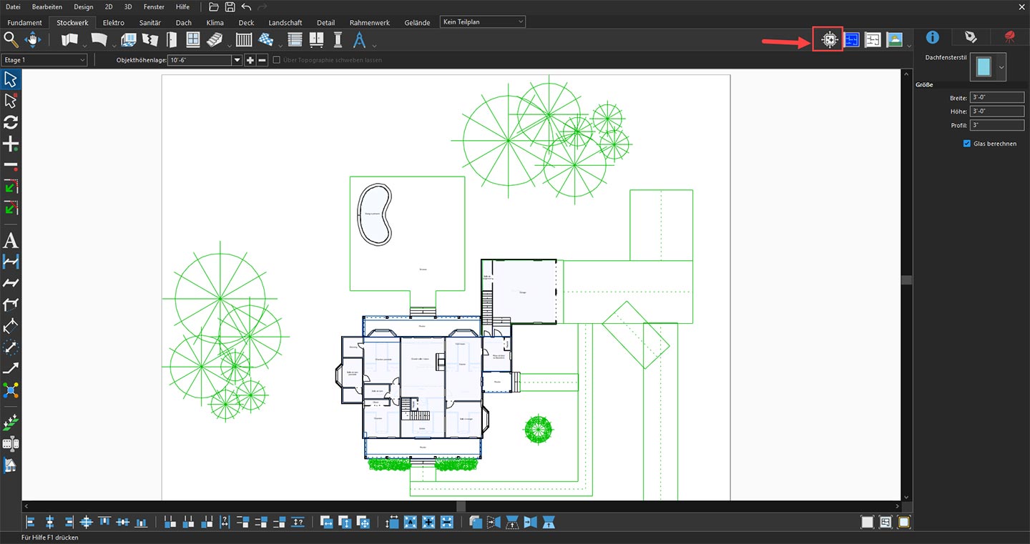Open the Bearbeiten menu
The height and width of the screenshot is (544, 1030).
pos(48,6)
